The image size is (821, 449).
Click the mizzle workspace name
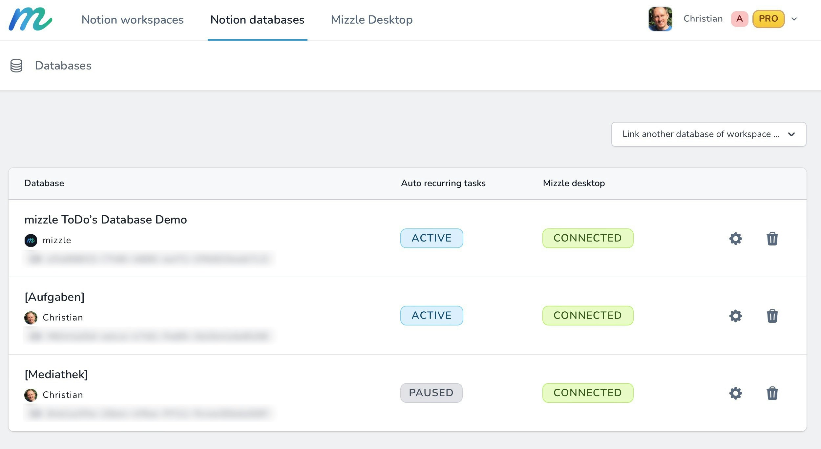(57, 240)
